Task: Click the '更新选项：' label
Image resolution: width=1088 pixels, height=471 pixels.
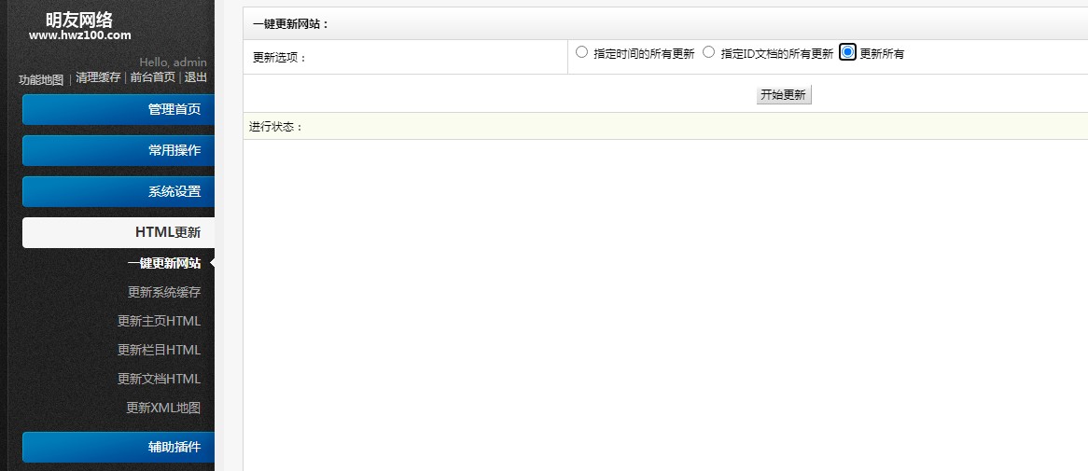Action: coord(280,58)
